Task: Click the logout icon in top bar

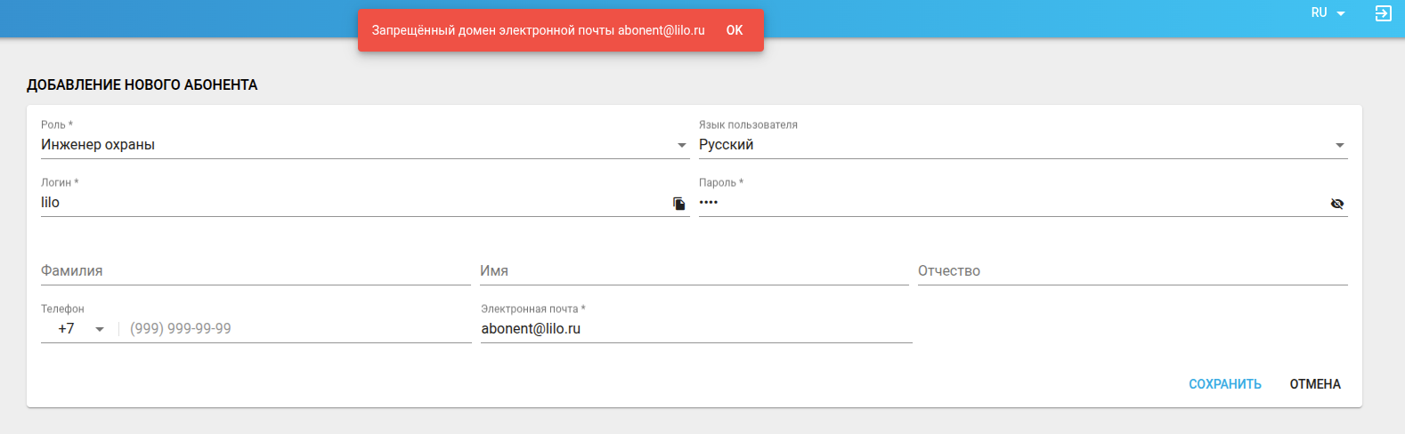Action: point(1383,13)
